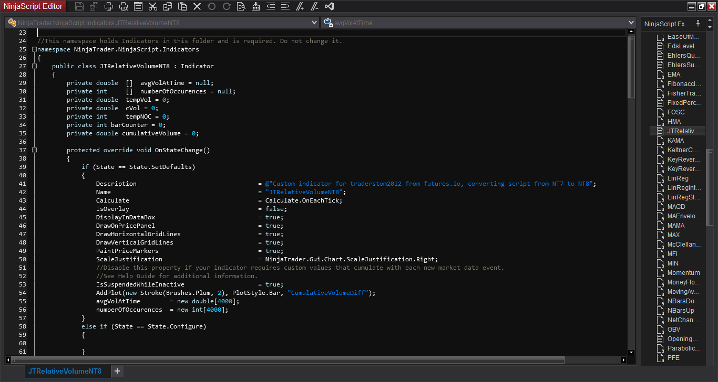Viewport: 718px width, 382px height.
Task: Open Find with the magnifier document icon
Action: (x=241, y=6)
